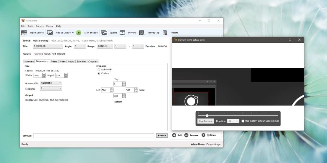Click the green Start Encode play icon
The height and width of the screenshot is (163, 327).
(x=78, y=33)
